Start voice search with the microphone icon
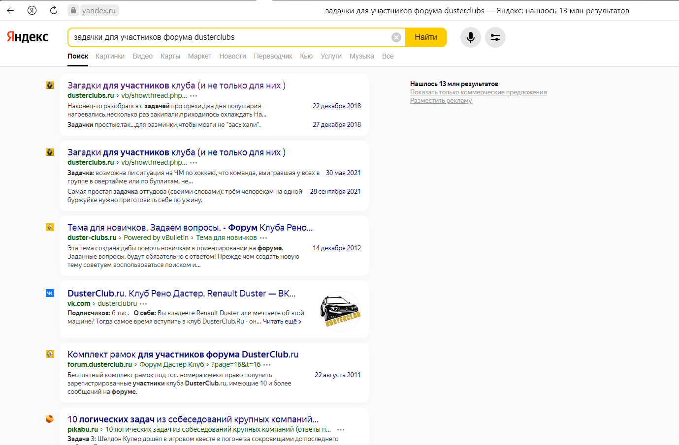This screenshot has width=679, height=445. coord(471,37)
